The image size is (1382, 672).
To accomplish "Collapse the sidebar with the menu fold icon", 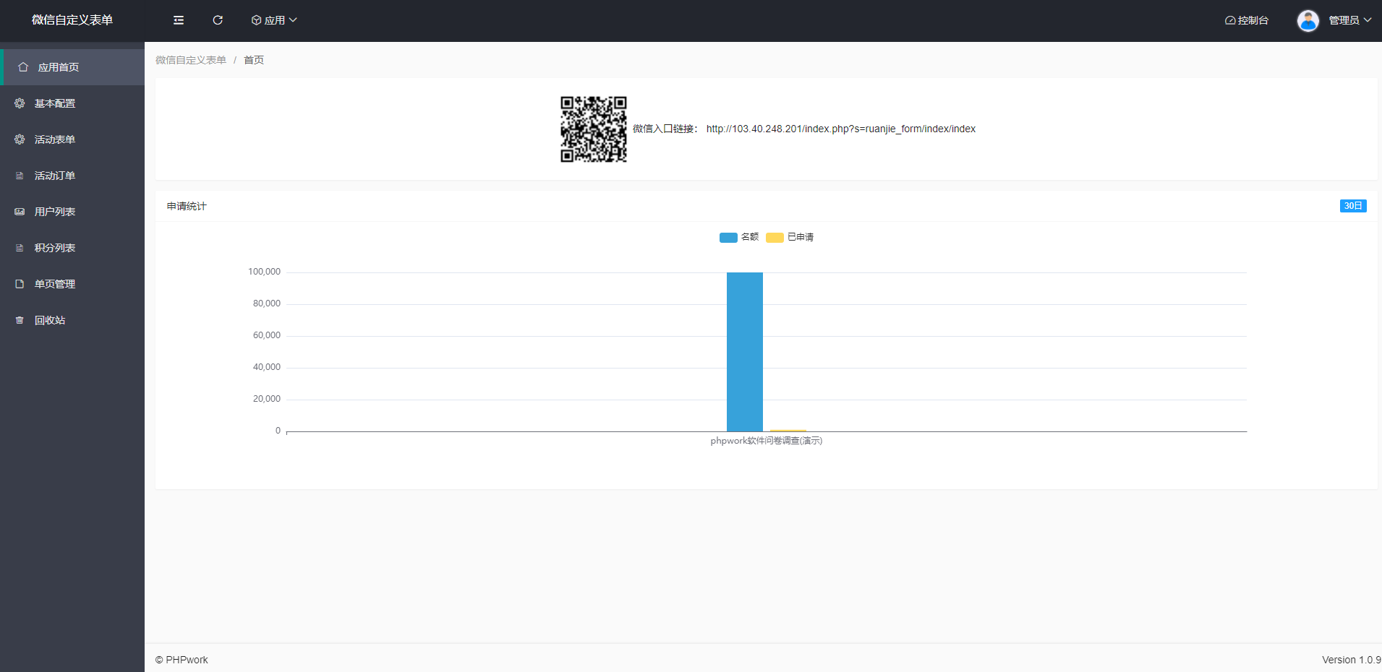I will 179,20.
